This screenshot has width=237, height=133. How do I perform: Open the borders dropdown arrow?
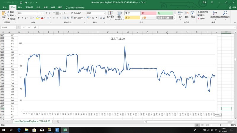point(33,18)
